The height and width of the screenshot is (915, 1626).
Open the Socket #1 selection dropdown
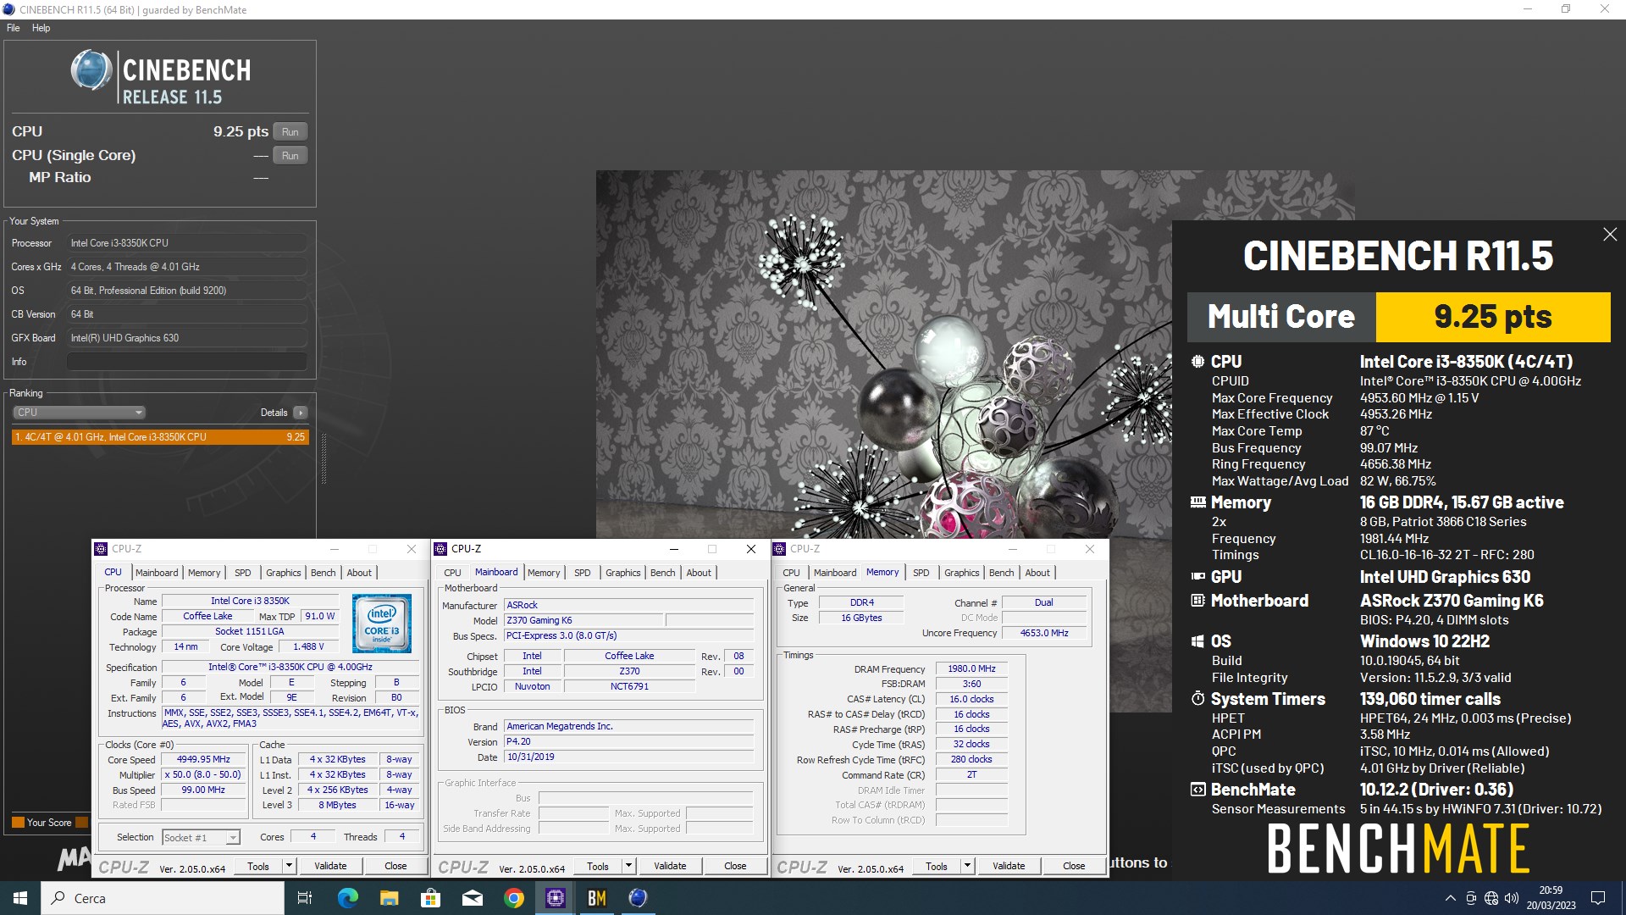202,837
